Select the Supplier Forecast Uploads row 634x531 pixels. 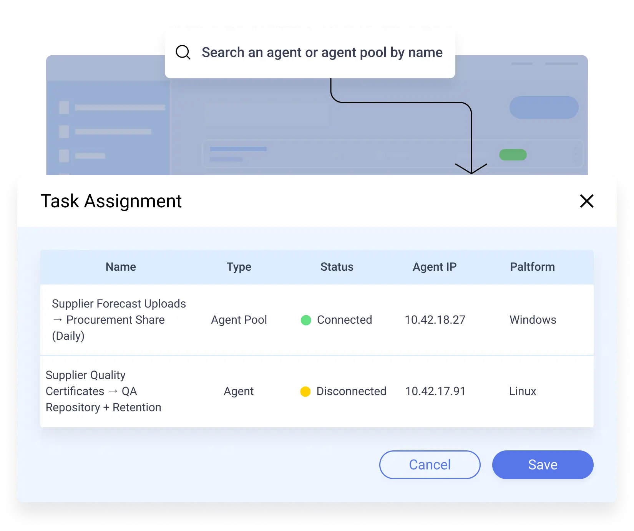(119, 319)
